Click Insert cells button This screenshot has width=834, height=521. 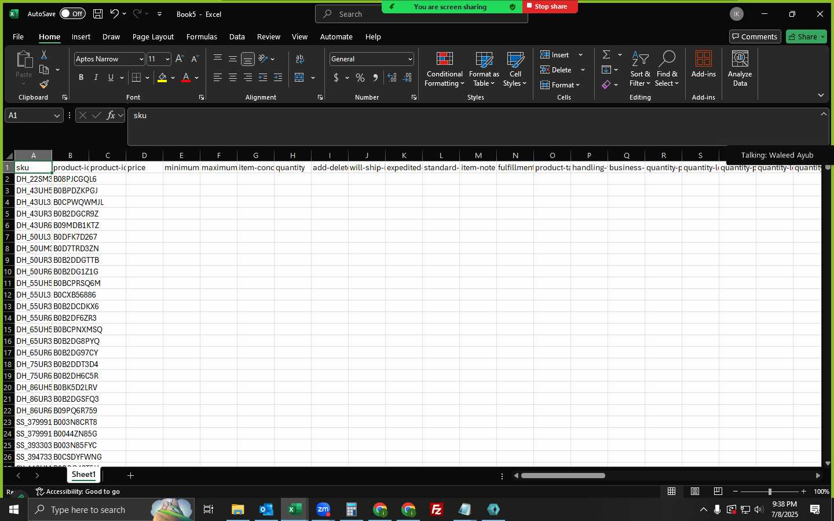[555, 54]
